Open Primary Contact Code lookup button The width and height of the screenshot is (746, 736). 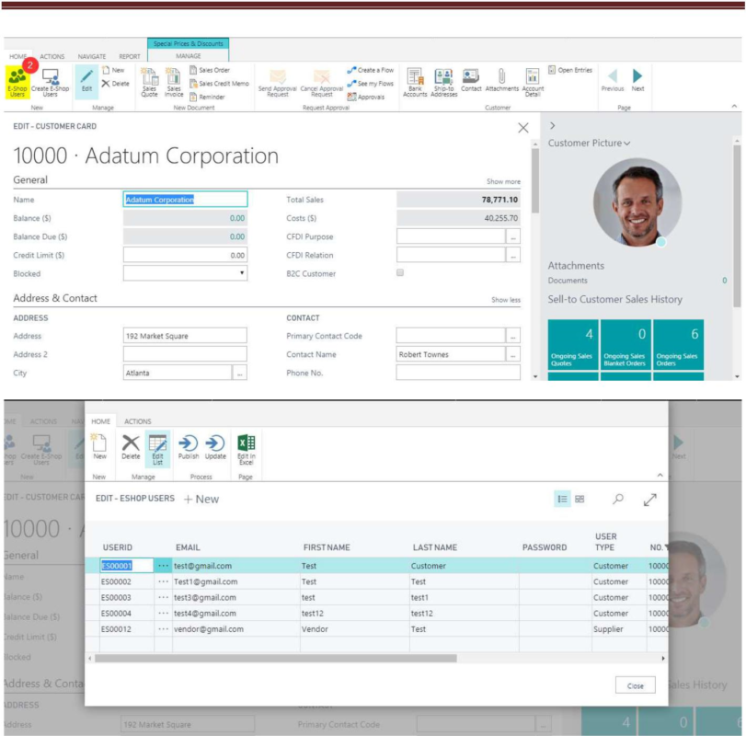[x=513, y=336]
